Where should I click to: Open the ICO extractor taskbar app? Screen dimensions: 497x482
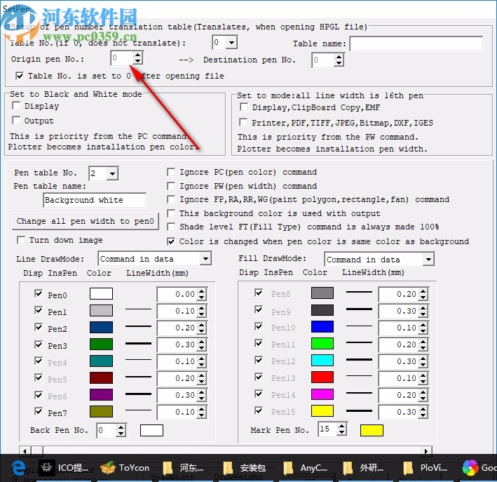(x=63, y=468)
